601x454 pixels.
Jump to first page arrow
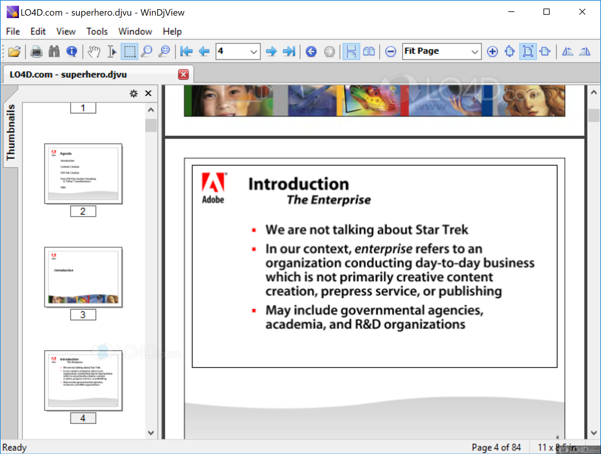click(x=186, y=51)
